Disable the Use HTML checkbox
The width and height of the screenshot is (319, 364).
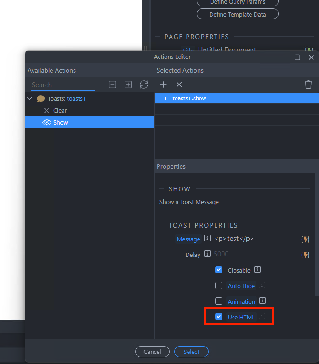click(219, 317)
